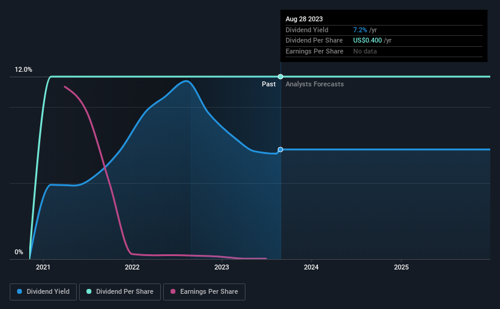Click the US$0.400 Dividend Per Share tooltip value
500x309 pixels.
(x=367, y=41)
